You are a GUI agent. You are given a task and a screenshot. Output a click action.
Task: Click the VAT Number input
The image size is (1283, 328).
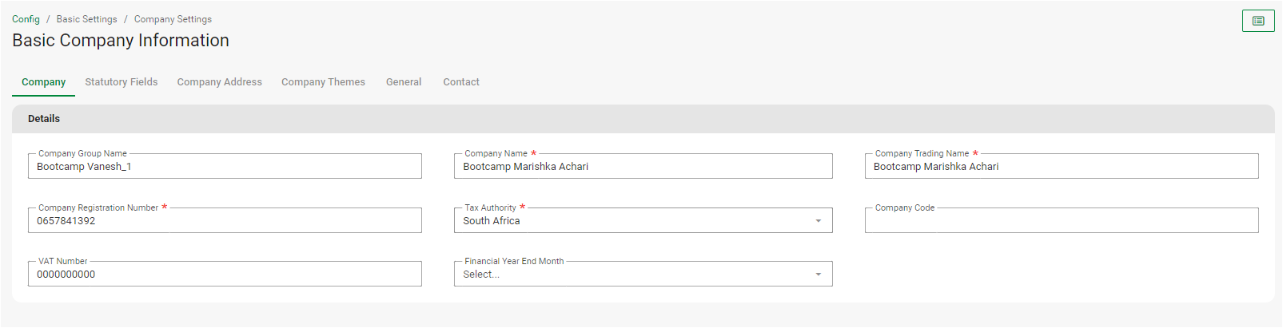click(x=225, y=275)
